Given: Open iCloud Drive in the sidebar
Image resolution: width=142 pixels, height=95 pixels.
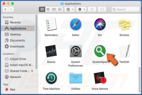Looking at the screenshot, I should click(18, 59).
